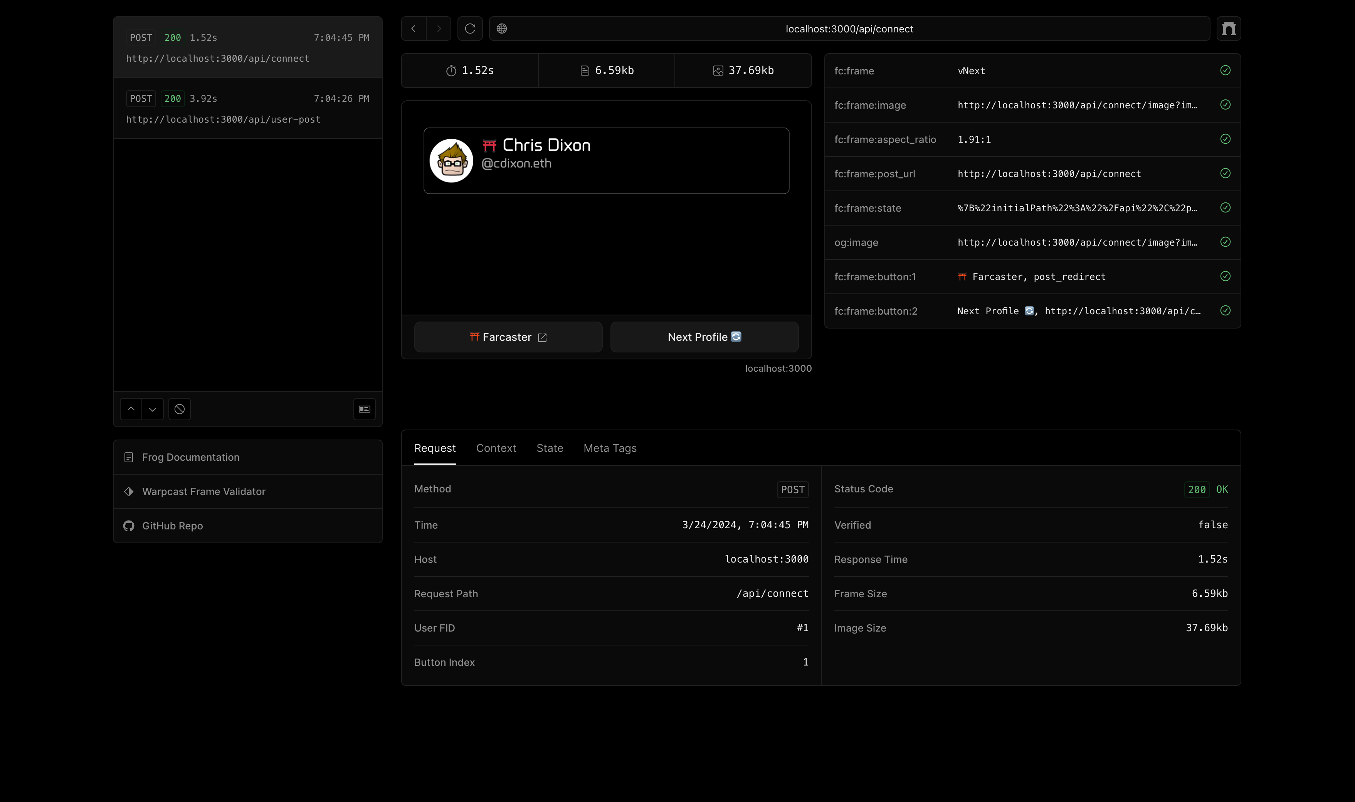Click the image icon beside 37.69kb
Viewport: 1355px width, 802px height.
(718, 71)
